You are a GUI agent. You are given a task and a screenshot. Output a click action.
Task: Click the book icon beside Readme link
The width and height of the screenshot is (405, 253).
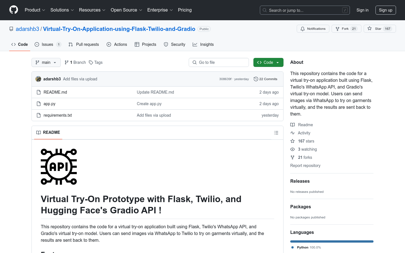(x=292, y=125)
